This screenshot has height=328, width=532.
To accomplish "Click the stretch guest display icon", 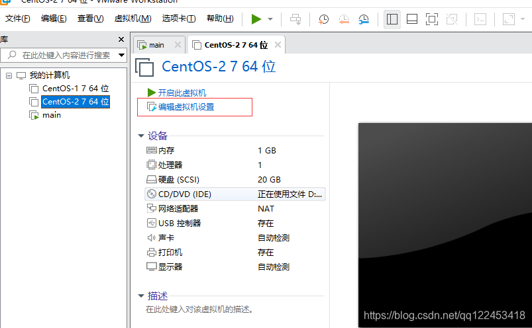I will (509, 19).
